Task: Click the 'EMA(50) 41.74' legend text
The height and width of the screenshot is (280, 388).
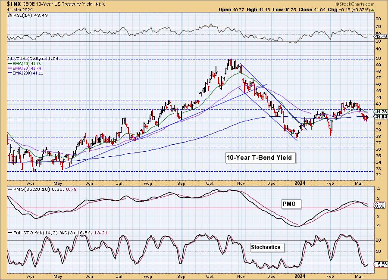Action: [x=27, y=68]
